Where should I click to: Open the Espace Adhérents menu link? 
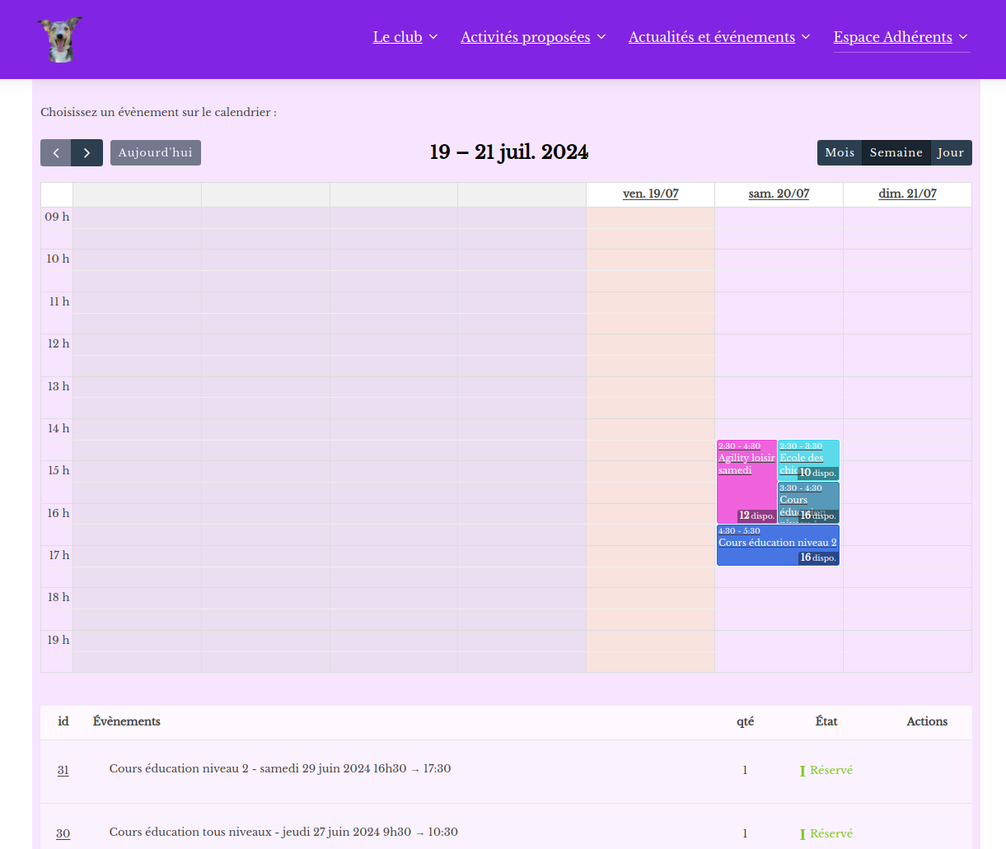[893, 37]
